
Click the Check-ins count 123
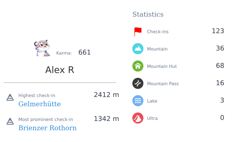point(218,31)
